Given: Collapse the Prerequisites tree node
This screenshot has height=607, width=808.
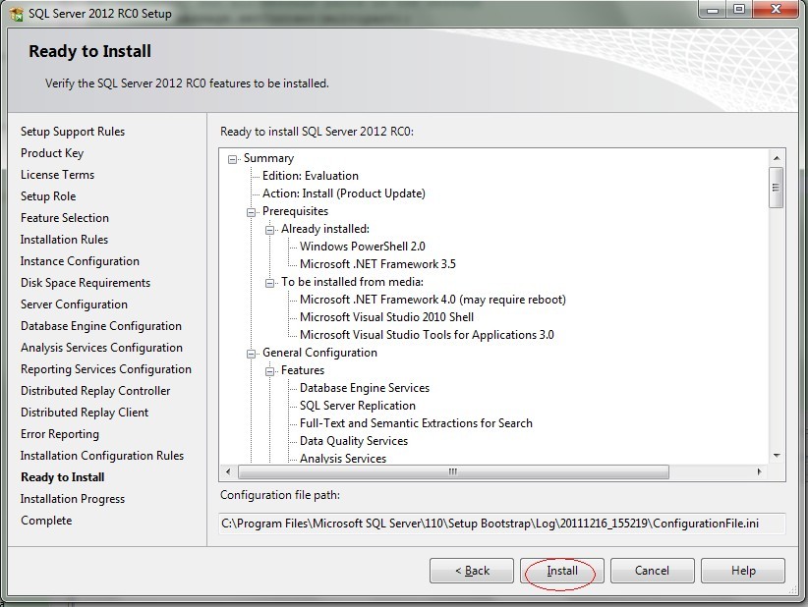Looking at the screenshot, I should [x=252, y=212].
